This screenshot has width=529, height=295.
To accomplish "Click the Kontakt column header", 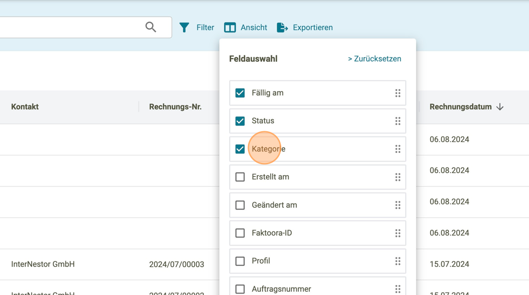I will coord(25,107).
